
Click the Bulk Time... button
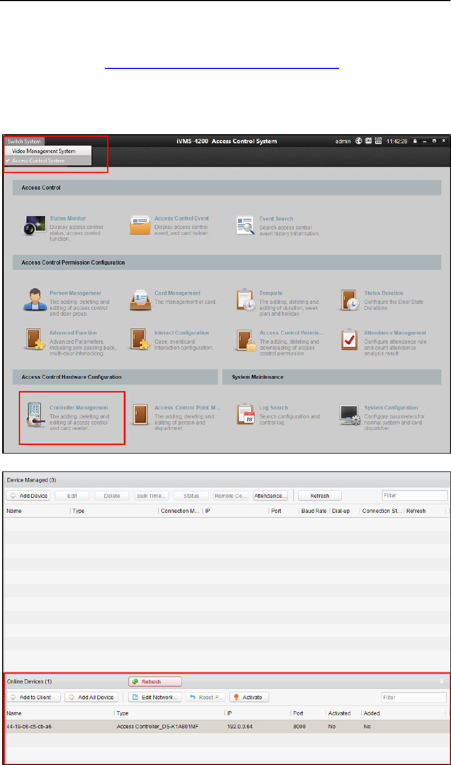click(152, 496)
